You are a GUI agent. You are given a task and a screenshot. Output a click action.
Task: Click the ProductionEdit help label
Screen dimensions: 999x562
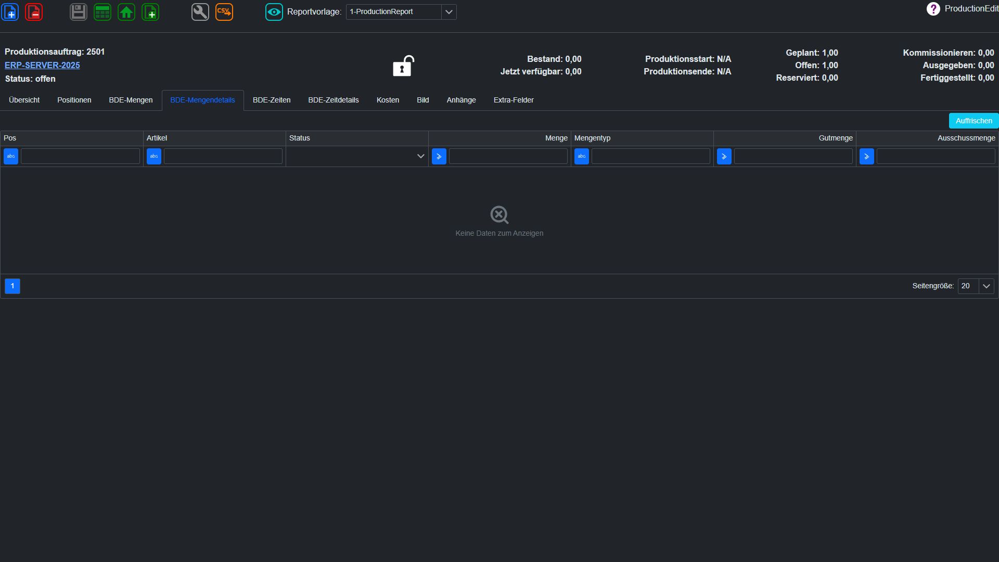tap(971, 9)
